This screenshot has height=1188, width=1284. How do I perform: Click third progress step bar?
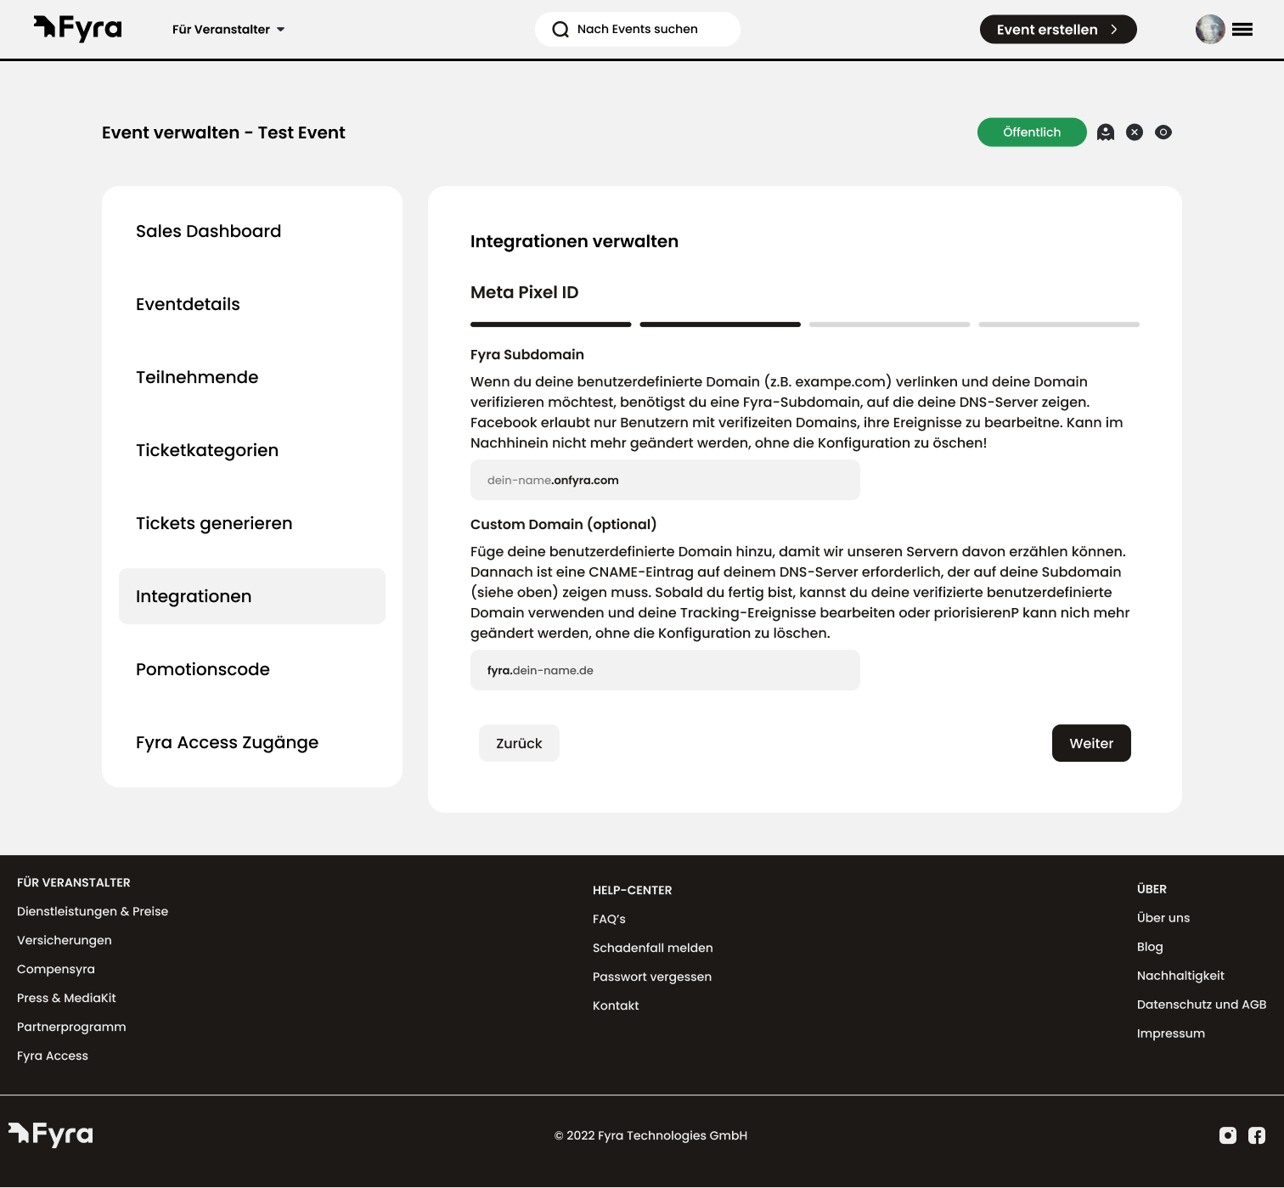point(890,324)
